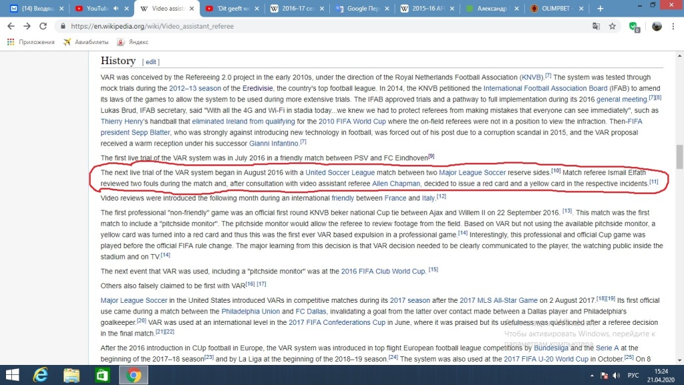
Task: Click the Chrome taskbar icon
Action: coord(134,375)
